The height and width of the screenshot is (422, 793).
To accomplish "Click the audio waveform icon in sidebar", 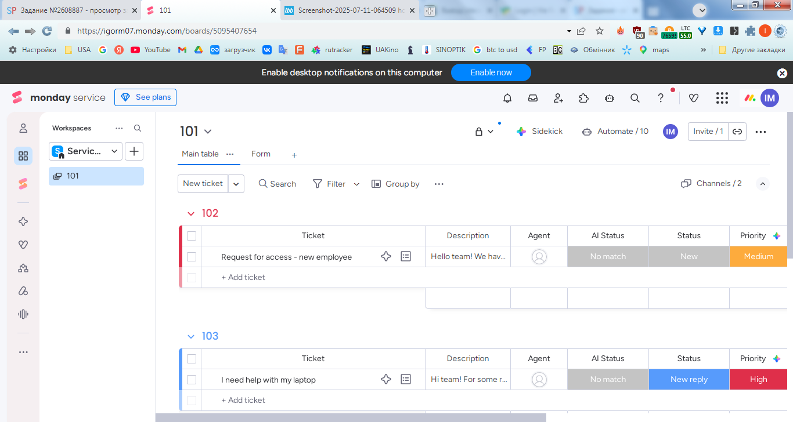I will (23, 314).
